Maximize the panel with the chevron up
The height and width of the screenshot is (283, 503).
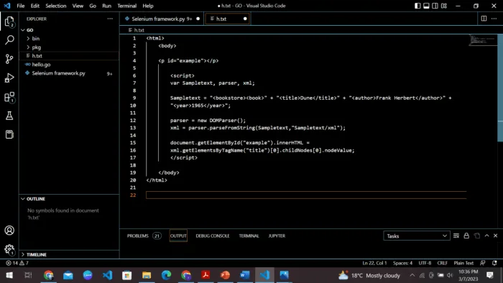(486, 236)
